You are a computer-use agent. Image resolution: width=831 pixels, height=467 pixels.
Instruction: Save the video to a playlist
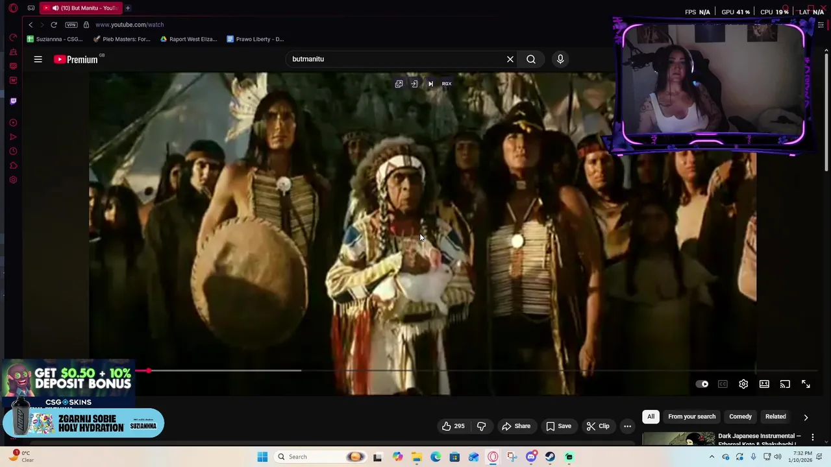point(558,426)
